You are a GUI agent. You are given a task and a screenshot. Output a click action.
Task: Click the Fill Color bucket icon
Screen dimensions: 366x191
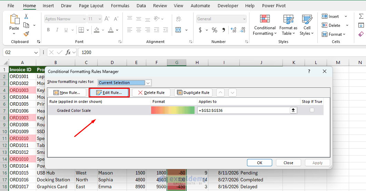[x=97, y=30]
